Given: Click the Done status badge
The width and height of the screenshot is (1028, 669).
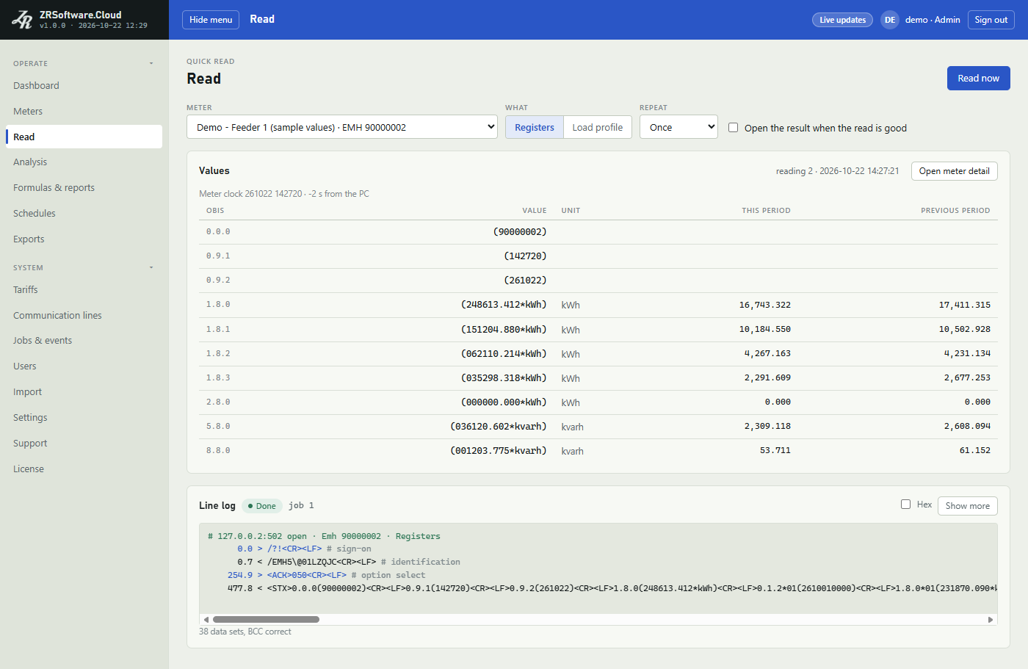Looking at the screenshot, I should (262, 506).
